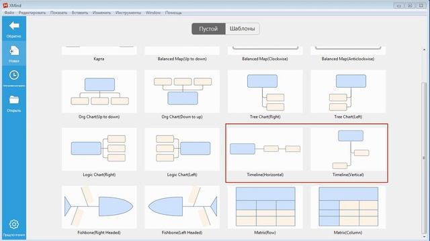Open the Инструменты menu
The height and width of the screenshot is (241, 430).
[128, 13]
